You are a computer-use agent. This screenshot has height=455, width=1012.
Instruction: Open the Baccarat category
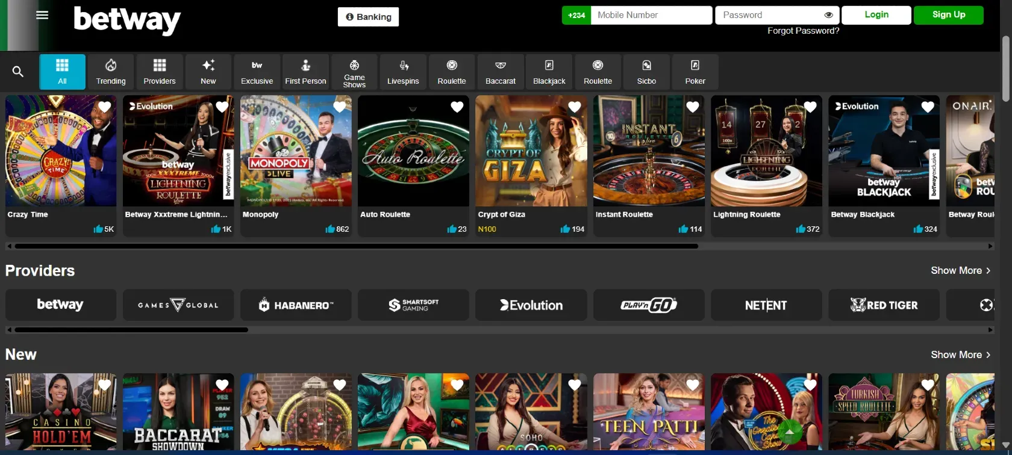click(x=501, y=72)
